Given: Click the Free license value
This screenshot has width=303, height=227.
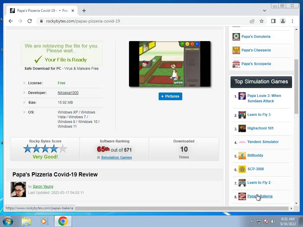Looking at the screenshot, I should click(x=62, y=83).
